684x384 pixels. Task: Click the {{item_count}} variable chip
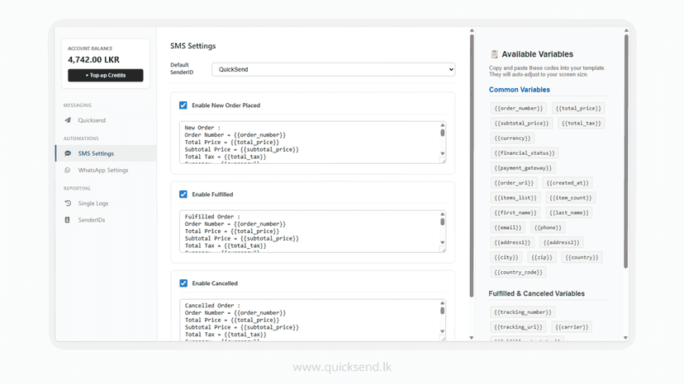point(571,198)
